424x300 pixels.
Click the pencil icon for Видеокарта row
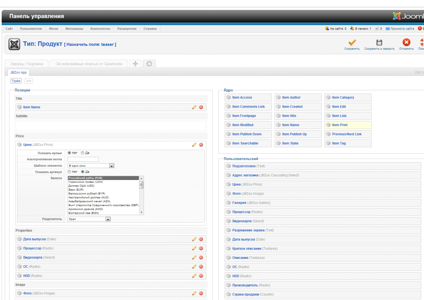pos(194,258)
